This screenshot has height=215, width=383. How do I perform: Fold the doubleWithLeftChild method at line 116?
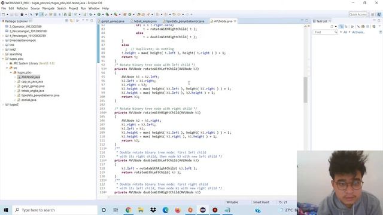pos(106,161)
